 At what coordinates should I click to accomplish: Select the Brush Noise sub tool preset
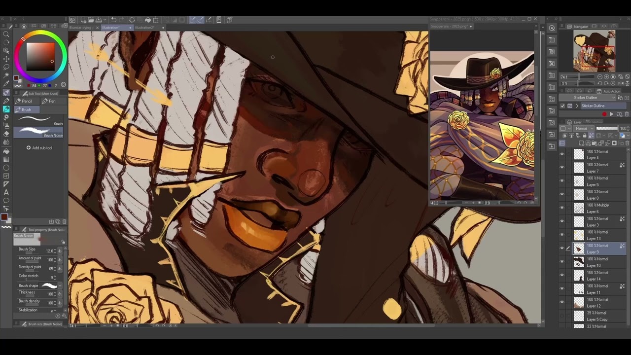click(x=38, y=132)
